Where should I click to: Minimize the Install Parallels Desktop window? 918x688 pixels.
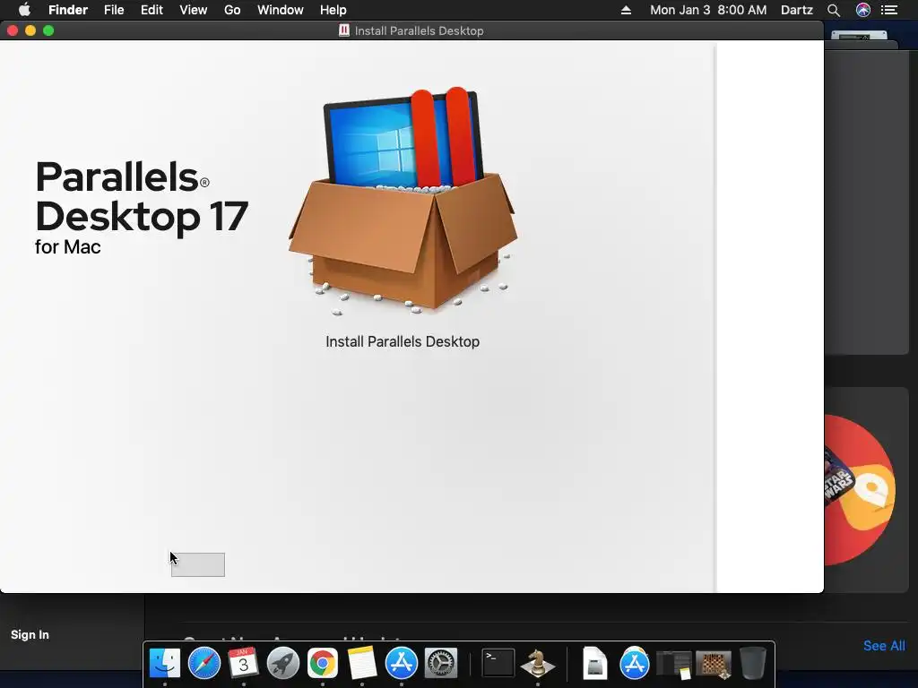click(x=30, y=30)
